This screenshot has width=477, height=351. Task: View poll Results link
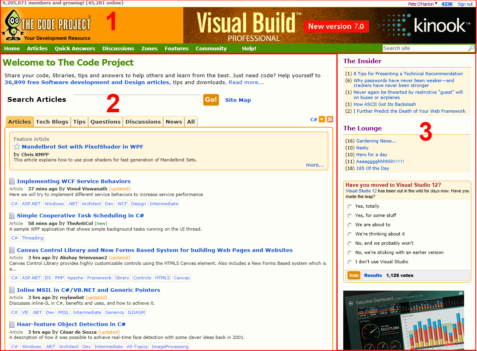[x=373, y=275]
